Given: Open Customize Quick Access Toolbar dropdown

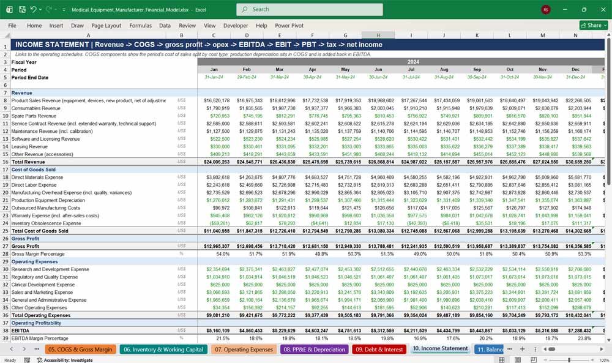Looking at the screenshot, I should tap(64, 10).
